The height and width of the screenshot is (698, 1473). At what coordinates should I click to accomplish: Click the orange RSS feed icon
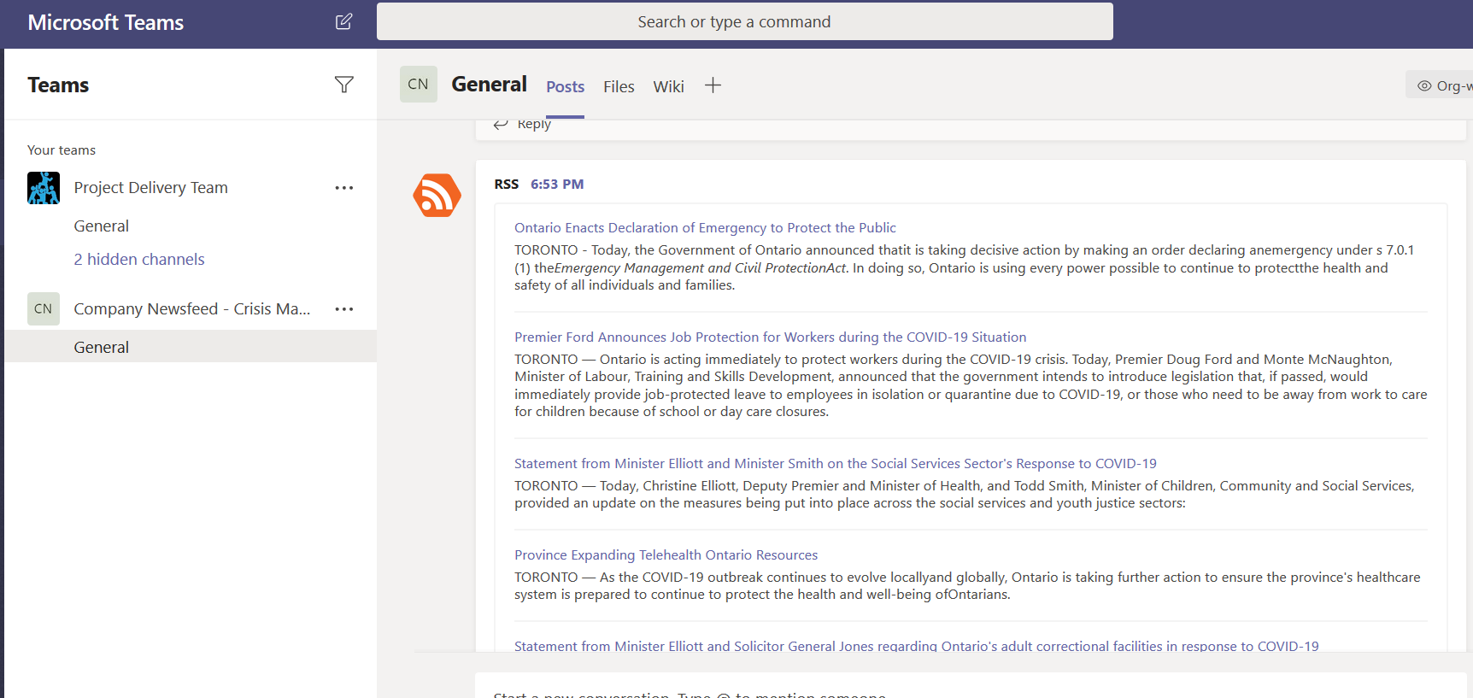tap(437, 196)
